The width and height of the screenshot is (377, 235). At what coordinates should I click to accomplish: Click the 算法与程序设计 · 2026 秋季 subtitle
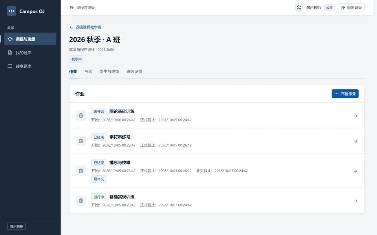point(92,50)
